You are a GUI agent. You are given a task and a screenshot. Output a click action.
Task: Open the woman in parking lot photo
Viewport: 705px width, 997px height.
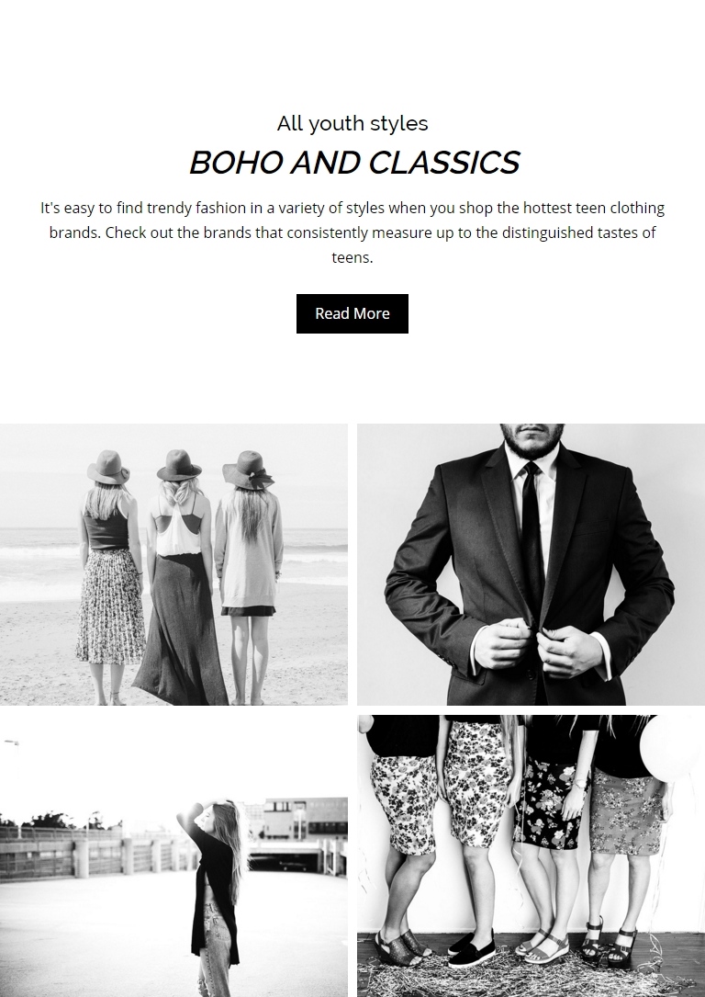coord(173,855)
